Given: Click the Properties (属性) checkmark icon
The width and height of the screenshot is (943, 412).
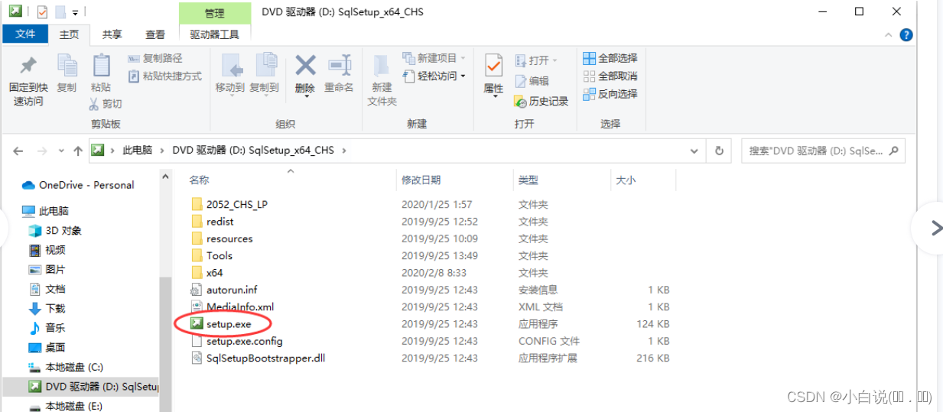Looking at the screenshot, I should (x=493, y=66).
